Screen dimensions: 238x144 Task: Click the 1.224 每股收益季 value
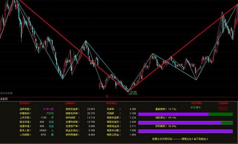[x=133, y=118]
